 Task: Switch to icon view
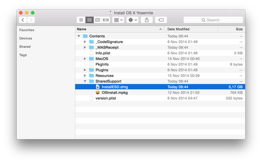click(x=81, y=20)
